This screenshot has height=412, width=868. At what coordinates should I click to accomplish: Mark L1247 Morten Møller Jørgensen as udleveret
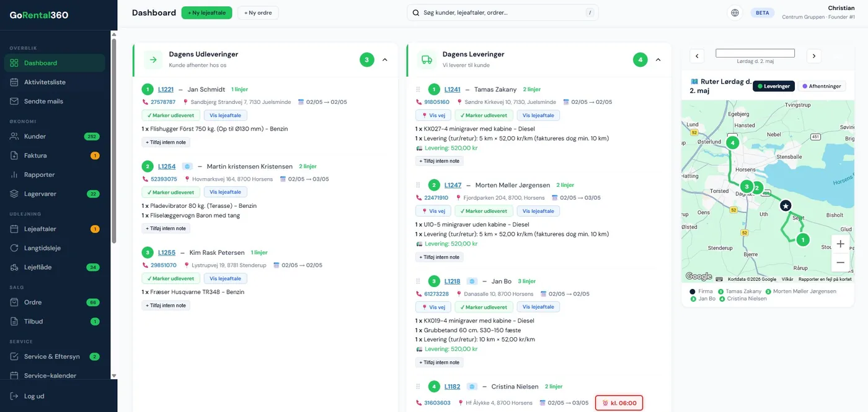484,211
